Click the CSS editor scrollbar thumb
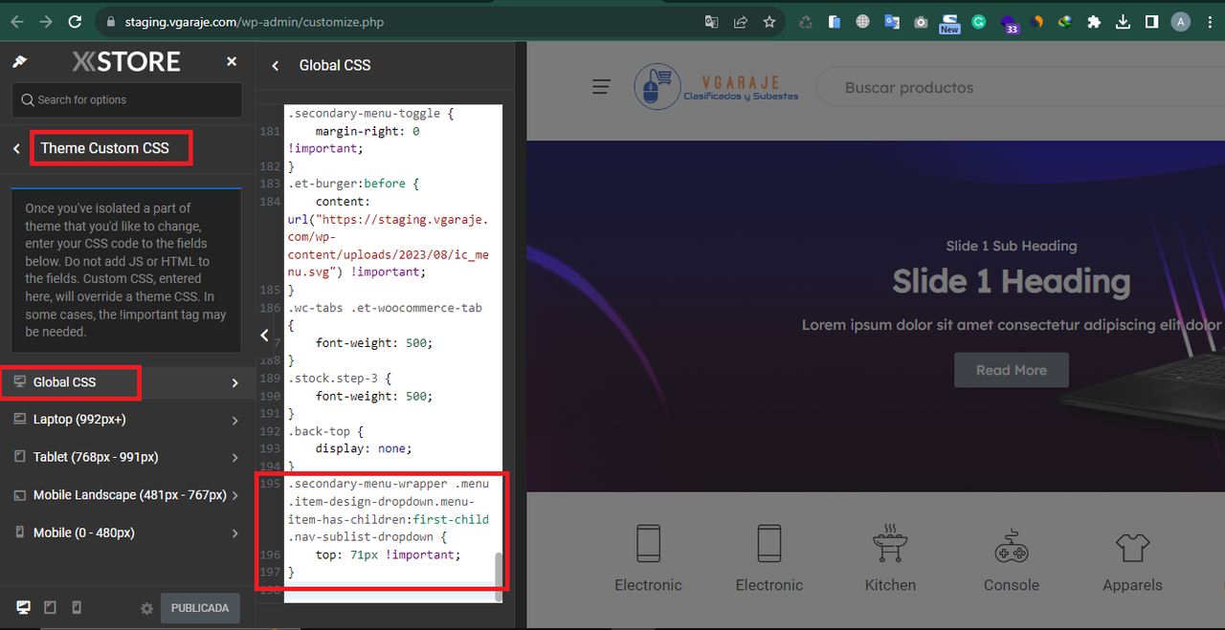The height and width of the screenshot is (630, 1225). [498, 576]
